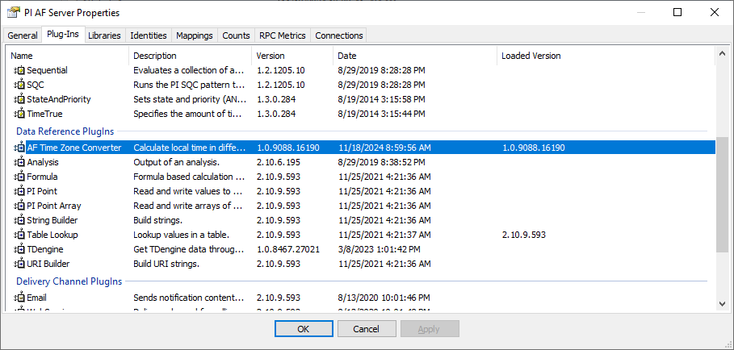Click the SQC plug-in icon

(x=19, y=85)
